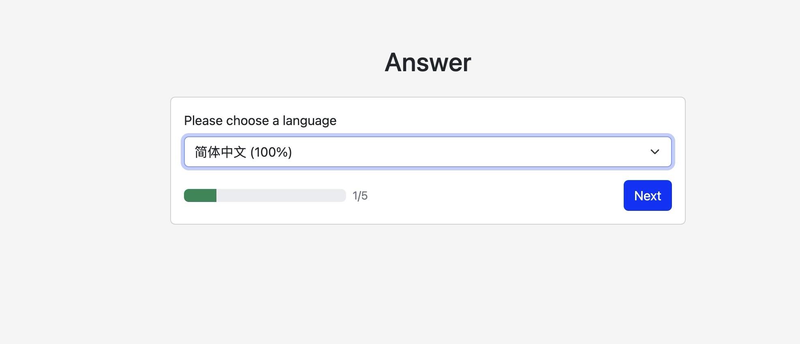Click the "Please choose a language" label
The image size is (800, 344).
click(260, 121)
